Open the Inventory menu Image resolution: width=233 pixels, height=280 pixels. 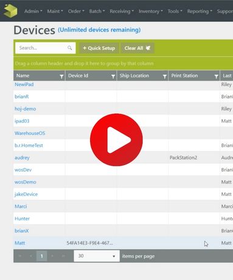151,11
